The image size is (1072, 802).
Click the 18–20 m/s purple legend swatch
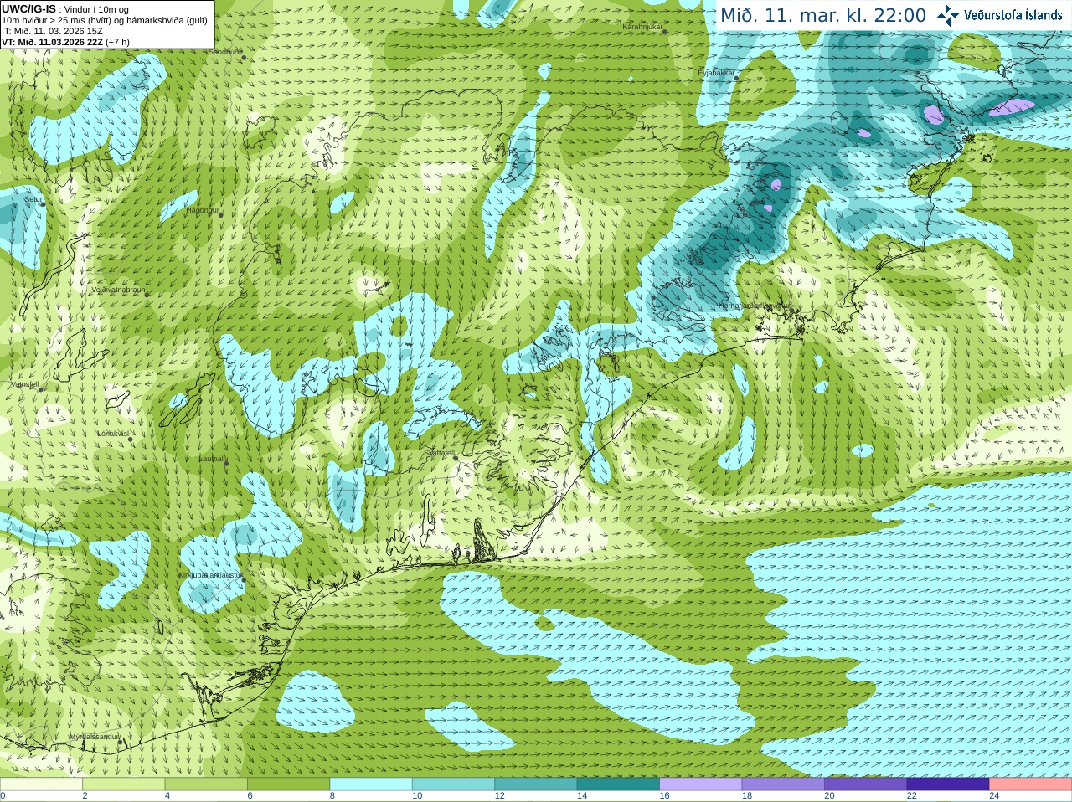point(783,784)
